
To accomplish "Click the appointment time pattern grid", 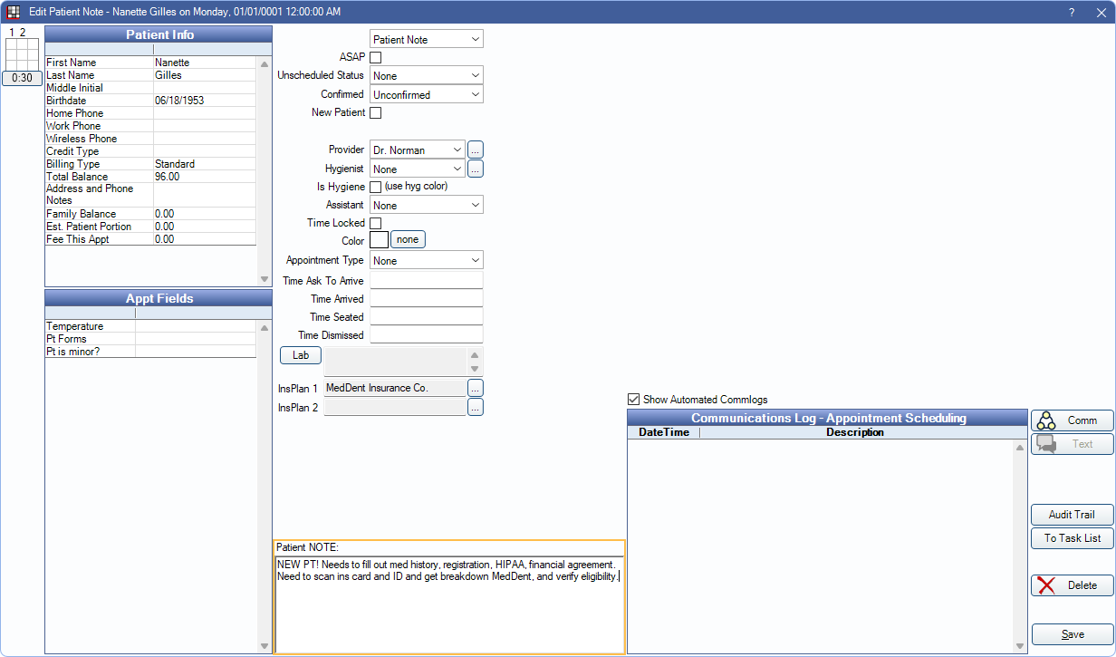I will click(22, 53).
